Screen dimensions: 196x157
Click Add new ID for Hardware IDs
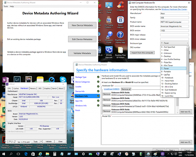186,112
